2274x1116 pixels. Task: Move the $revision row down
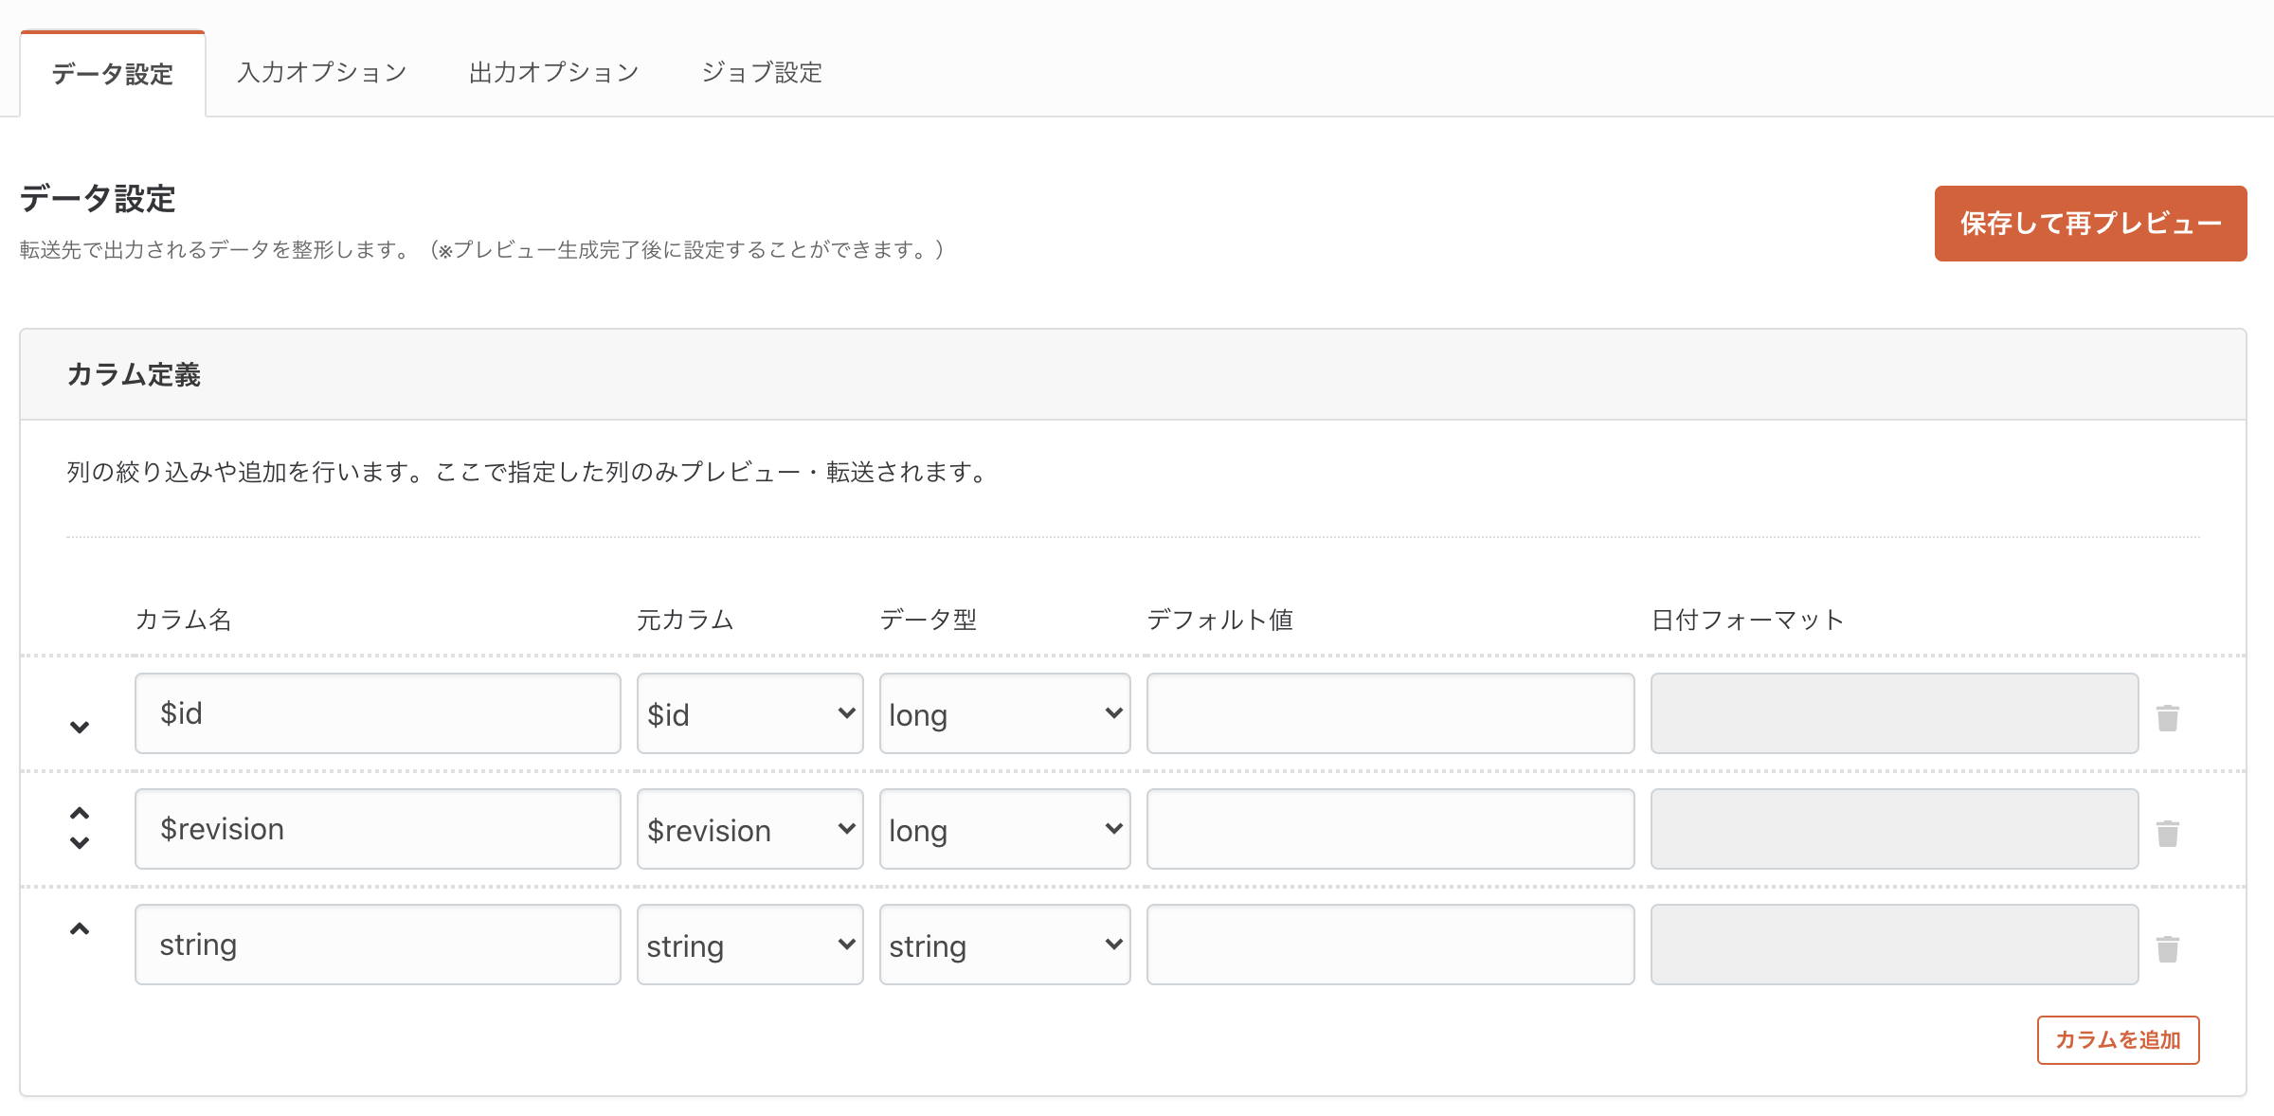[80, 842]
